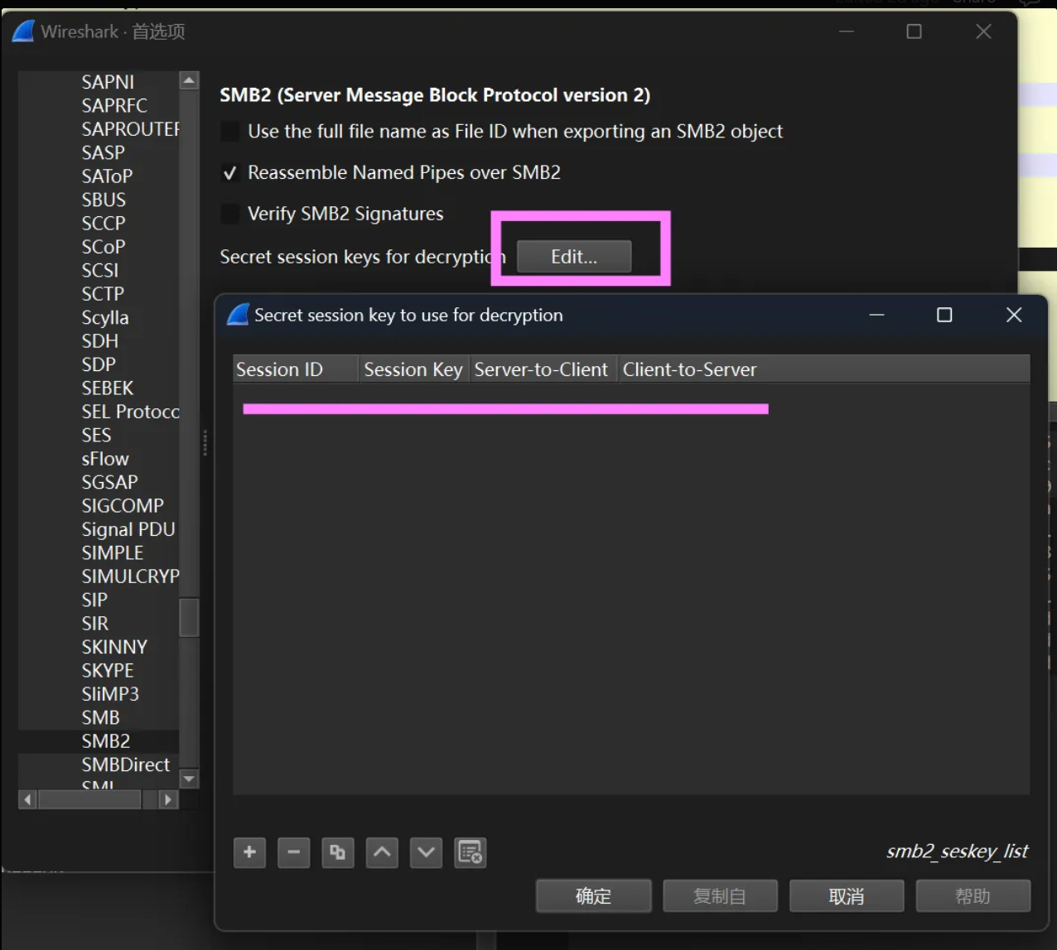Image resolution: width=1057 pixels, height=950 pixels.
Task: Select SIMULCRYPT protocol entry
Action: (x=130, y=576)
